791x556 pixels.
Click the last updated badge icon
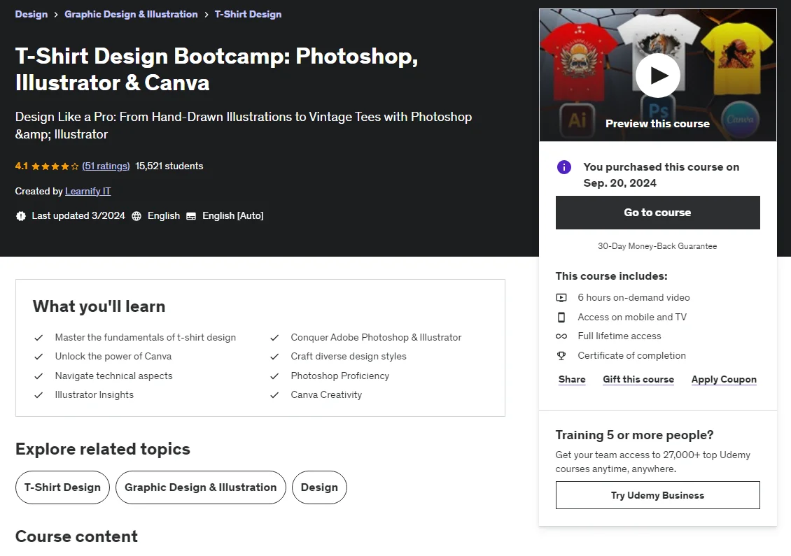point(21,215)
